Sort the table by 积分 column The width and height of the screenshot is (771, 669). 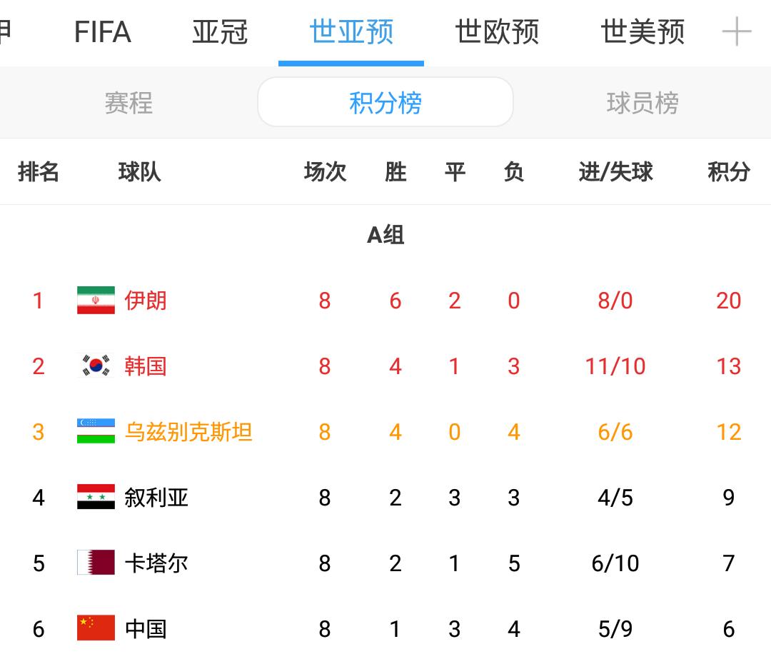point(729,171)
